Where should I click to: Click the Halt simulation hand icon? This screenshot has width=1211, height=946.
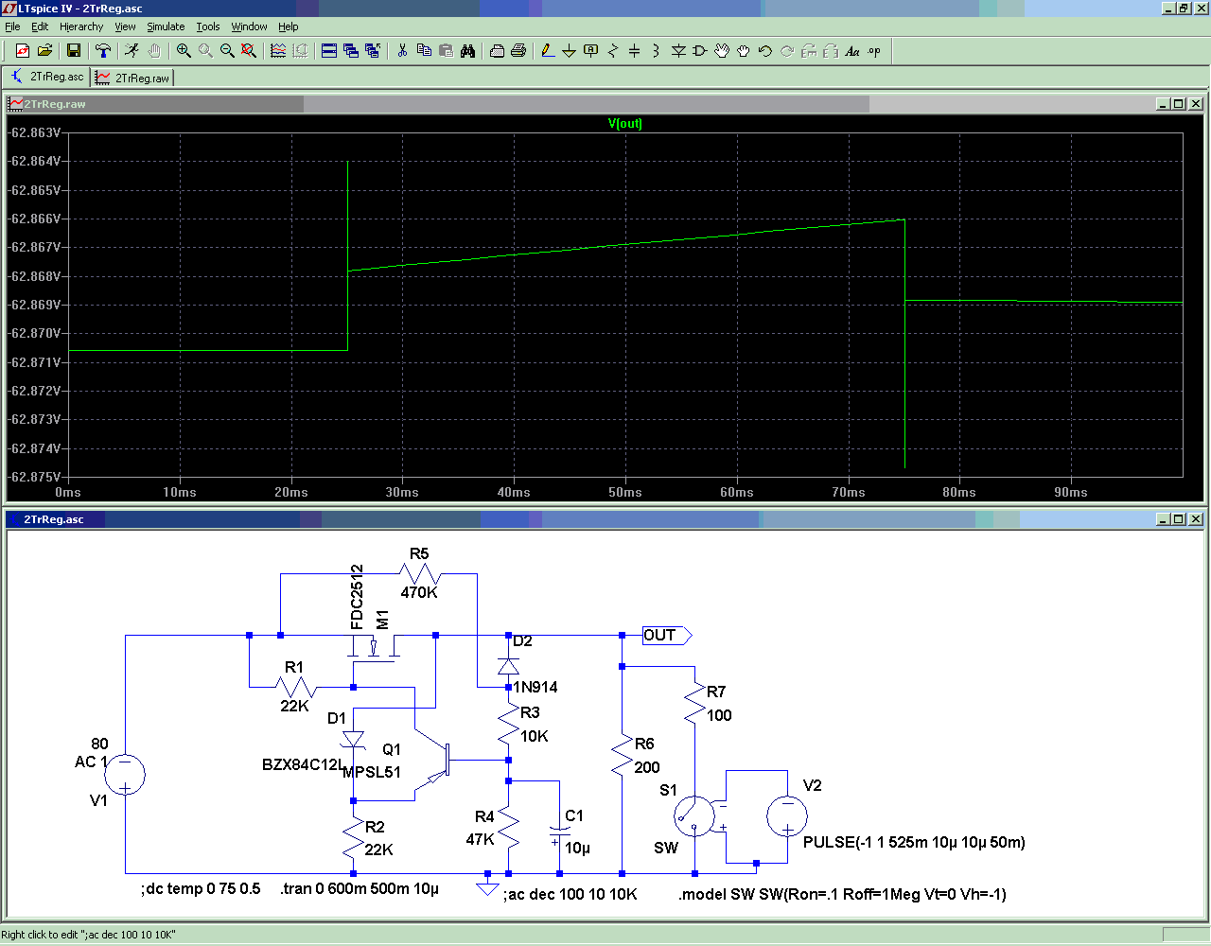coord(154,51)
